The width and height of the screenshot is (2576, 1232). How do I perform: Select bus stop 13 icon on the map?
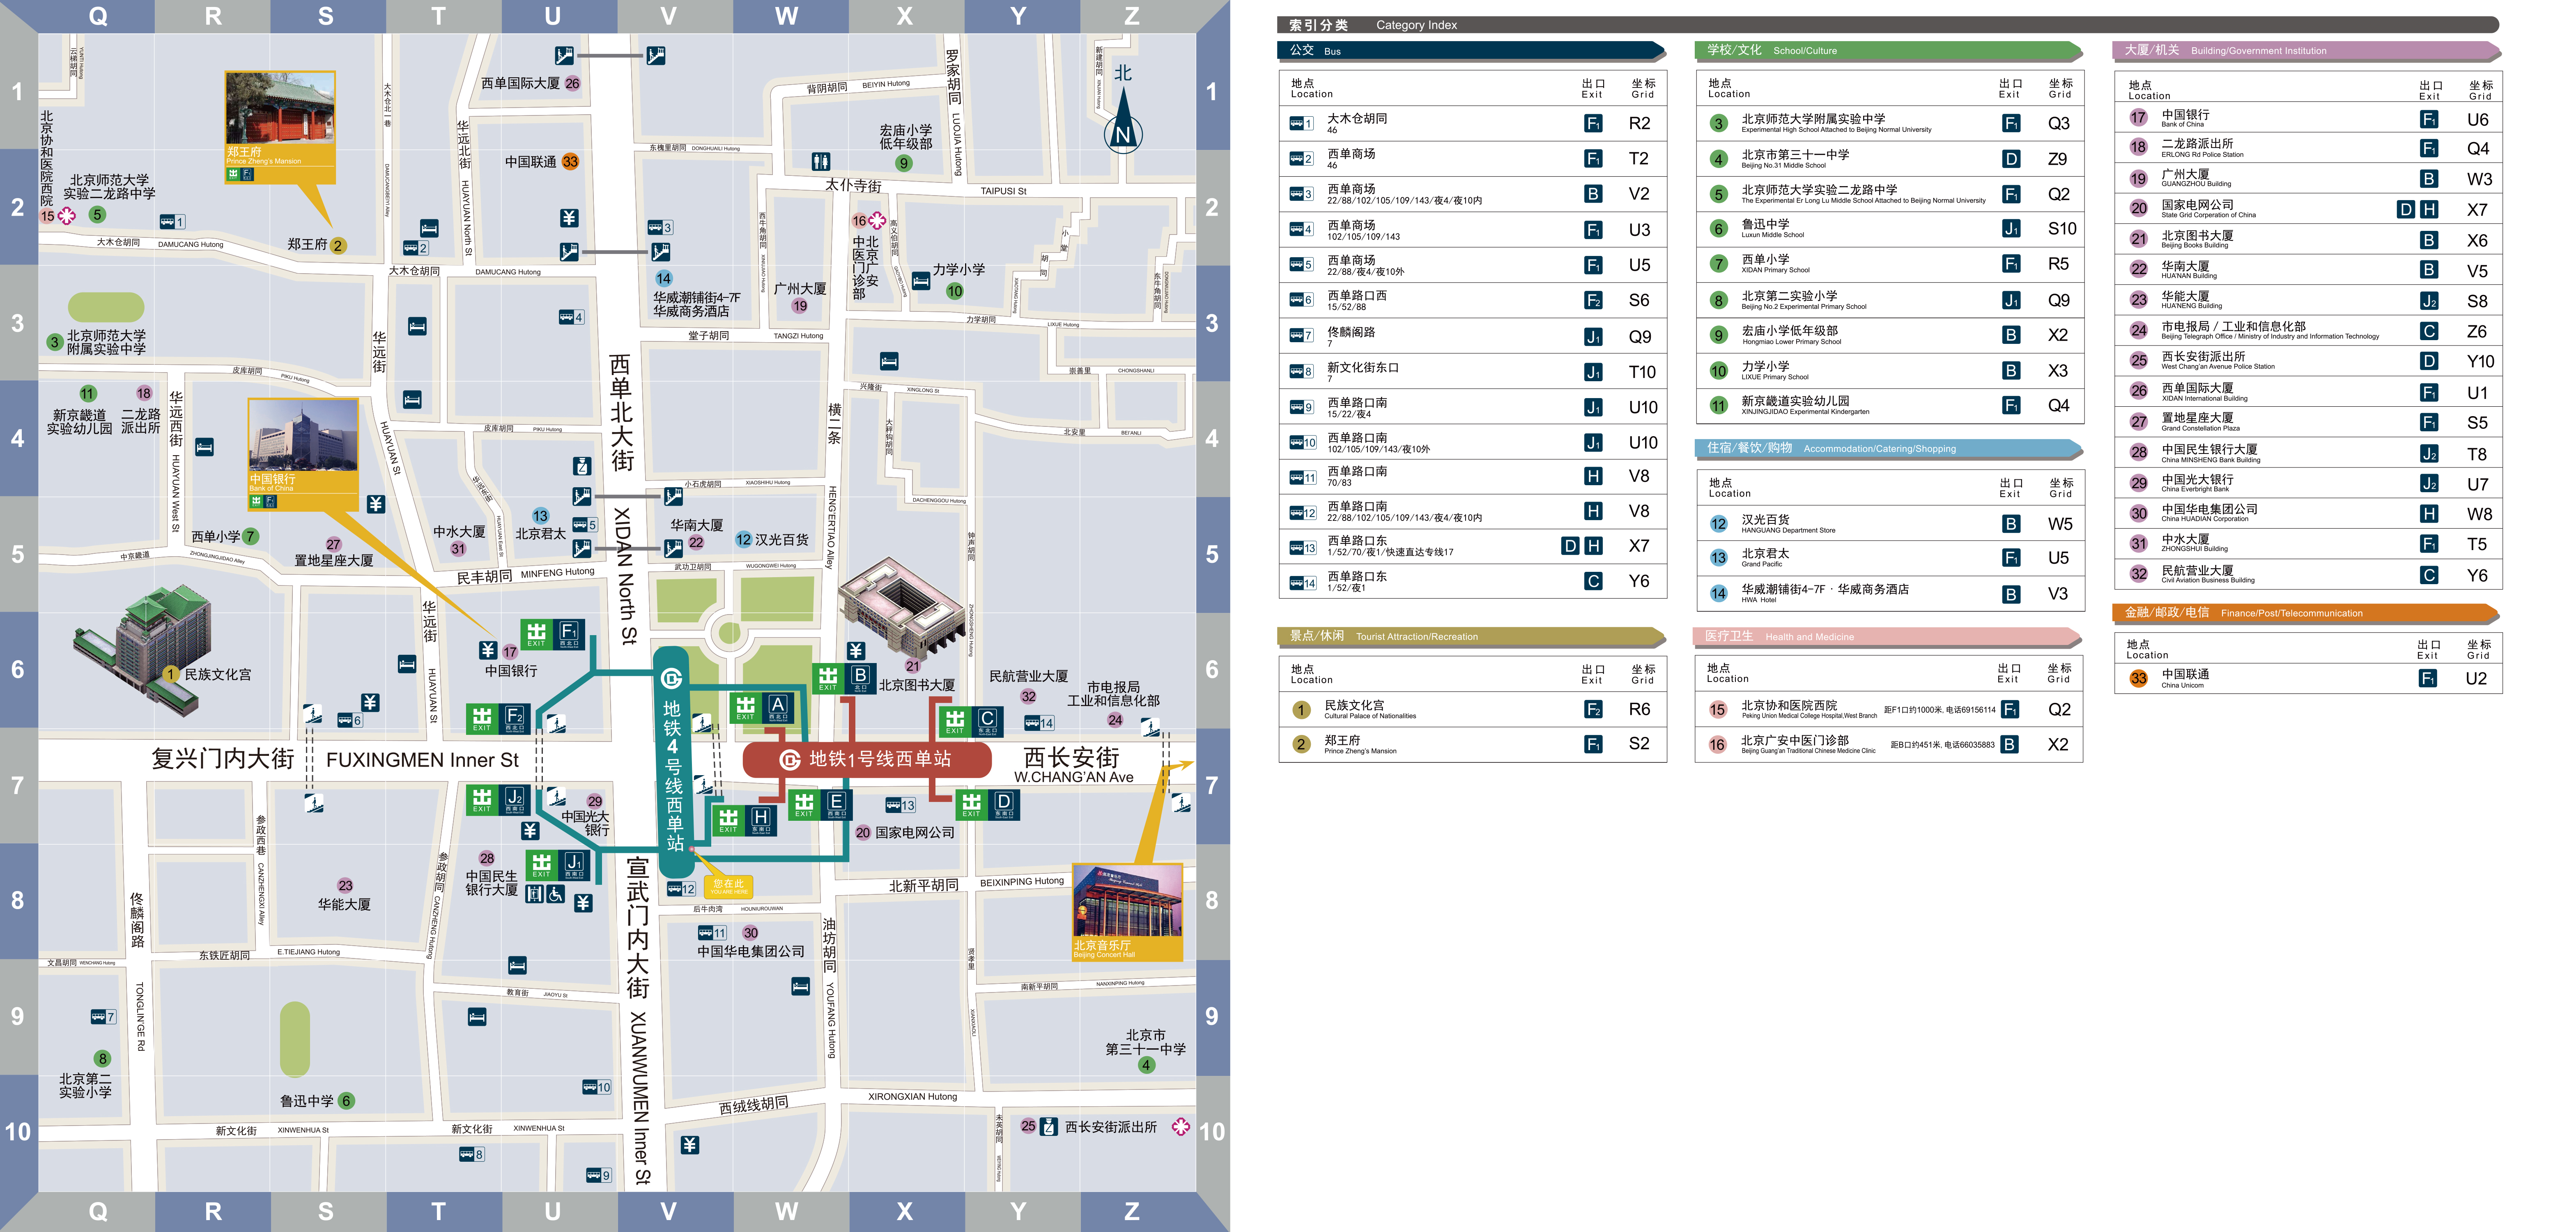click(x=901, y=805)
